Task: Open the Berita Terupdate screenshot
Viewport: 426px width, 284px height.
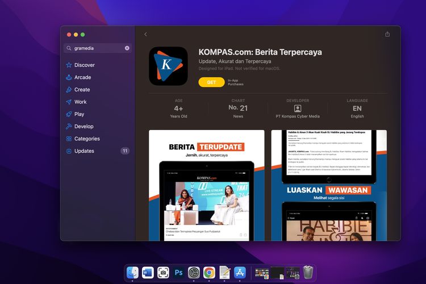Action: (207, 185)
